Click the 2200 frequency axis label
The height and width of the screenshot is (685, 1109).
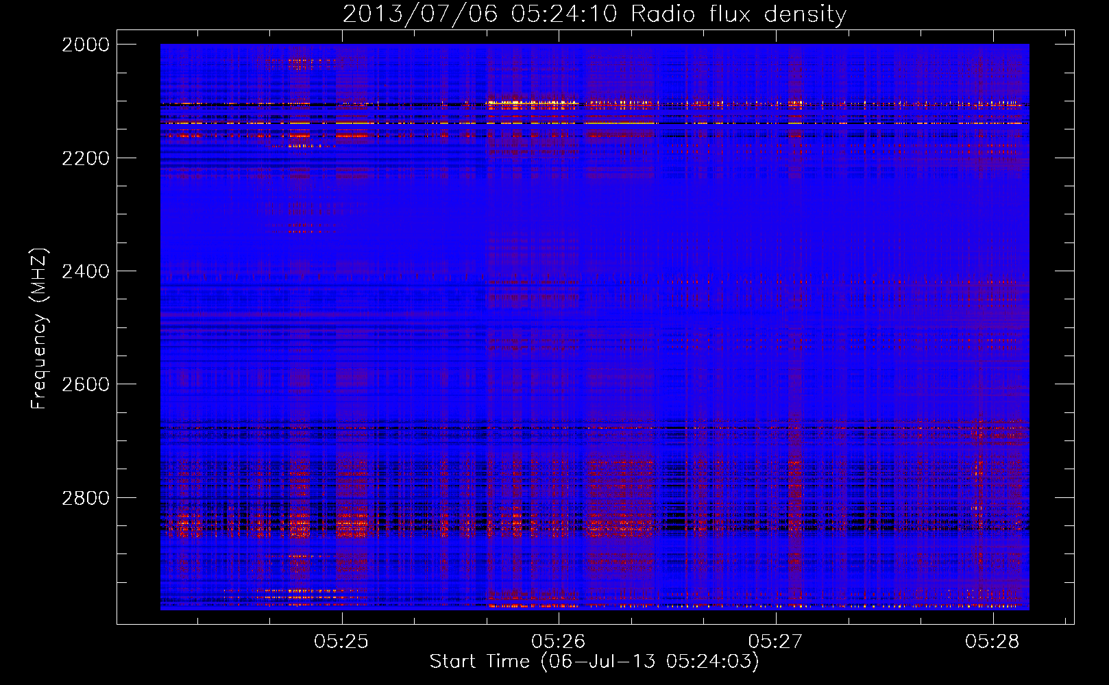pyautogui.click(x=86, y=158)
